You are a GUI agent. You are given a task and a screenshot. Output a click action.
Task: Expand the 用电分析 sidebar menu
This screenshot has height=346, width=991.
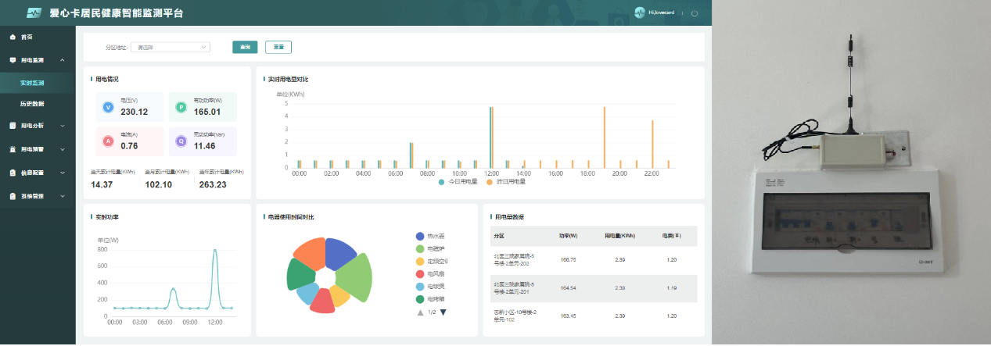[38, 125]
